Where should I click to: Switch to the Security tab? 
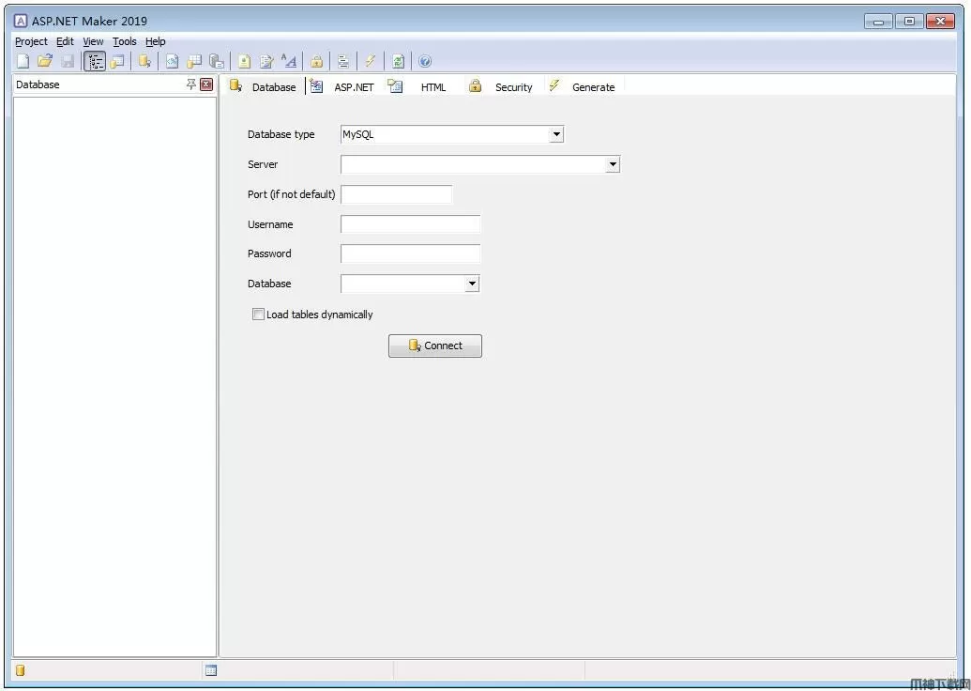512,87
